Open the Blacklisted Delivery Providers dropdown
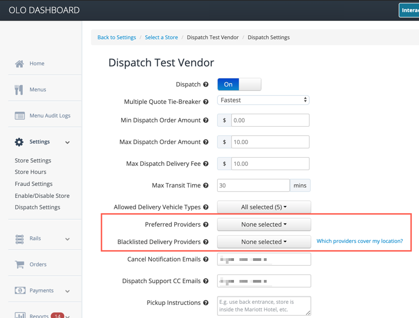The image size is (419, 318). 264,242
